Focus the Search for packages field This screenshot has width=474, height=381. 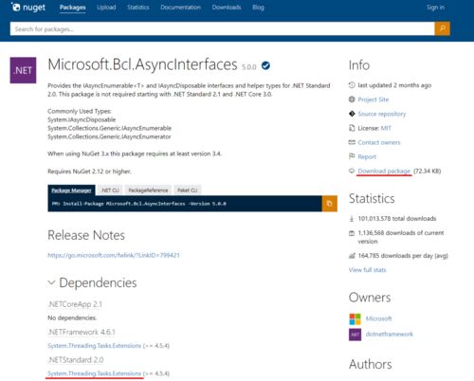pos(222,28)
